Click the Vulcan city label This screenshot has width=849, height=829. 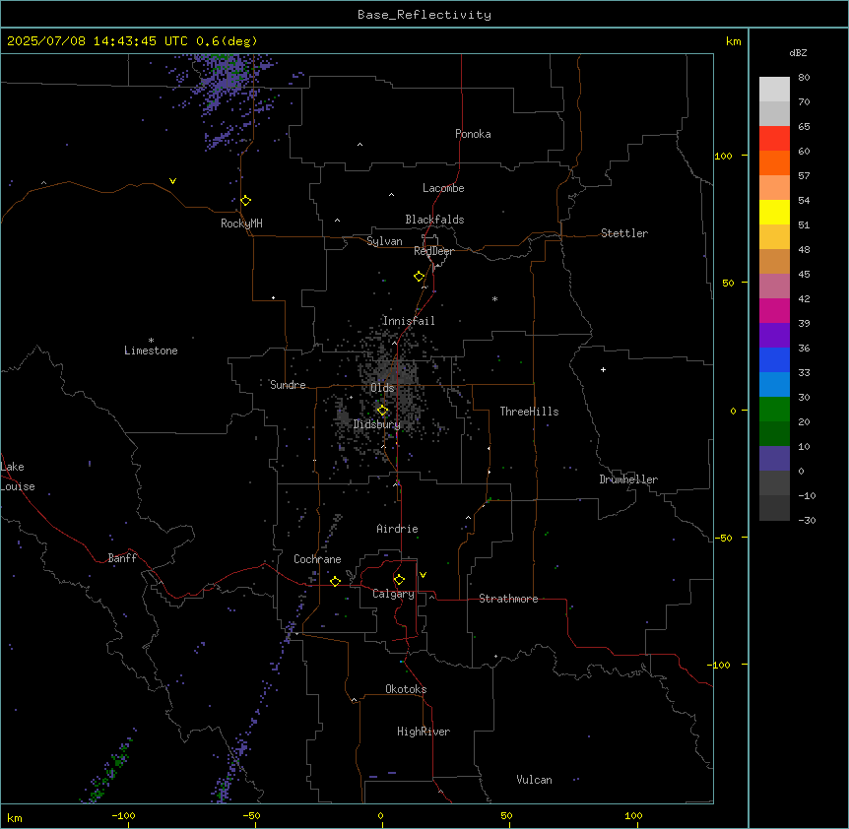pos(534,780)
